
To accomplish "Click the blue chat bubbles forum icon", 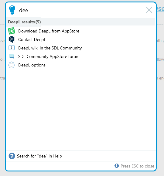I will [12, 56].
